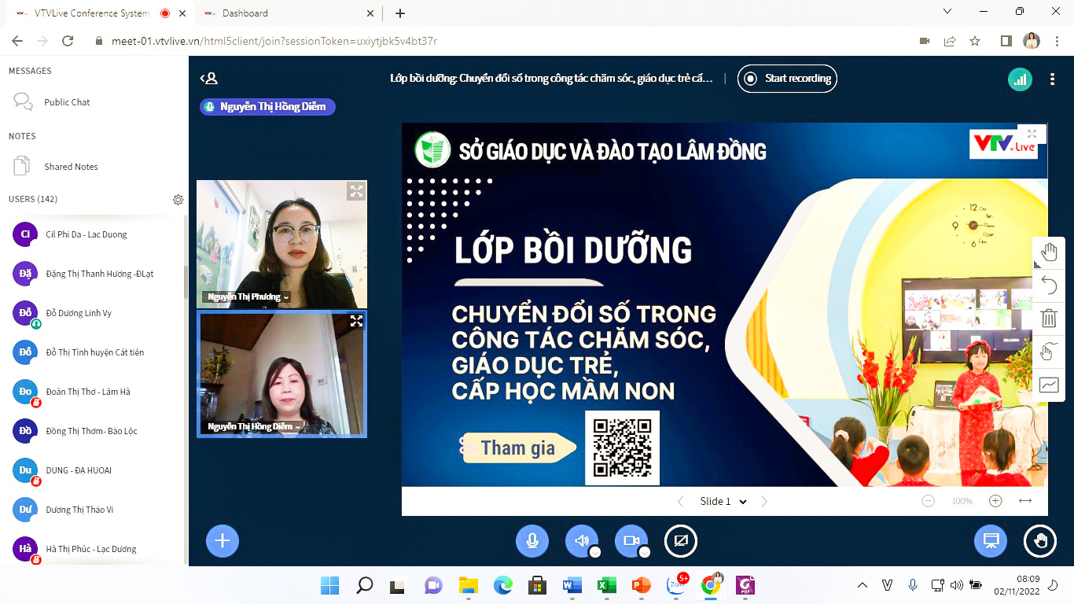This screenshot has height=604, width=1074.
Task: Select user Đông Thị Thơm- Bảo Lộc
Action: click(x=93, y=431)
